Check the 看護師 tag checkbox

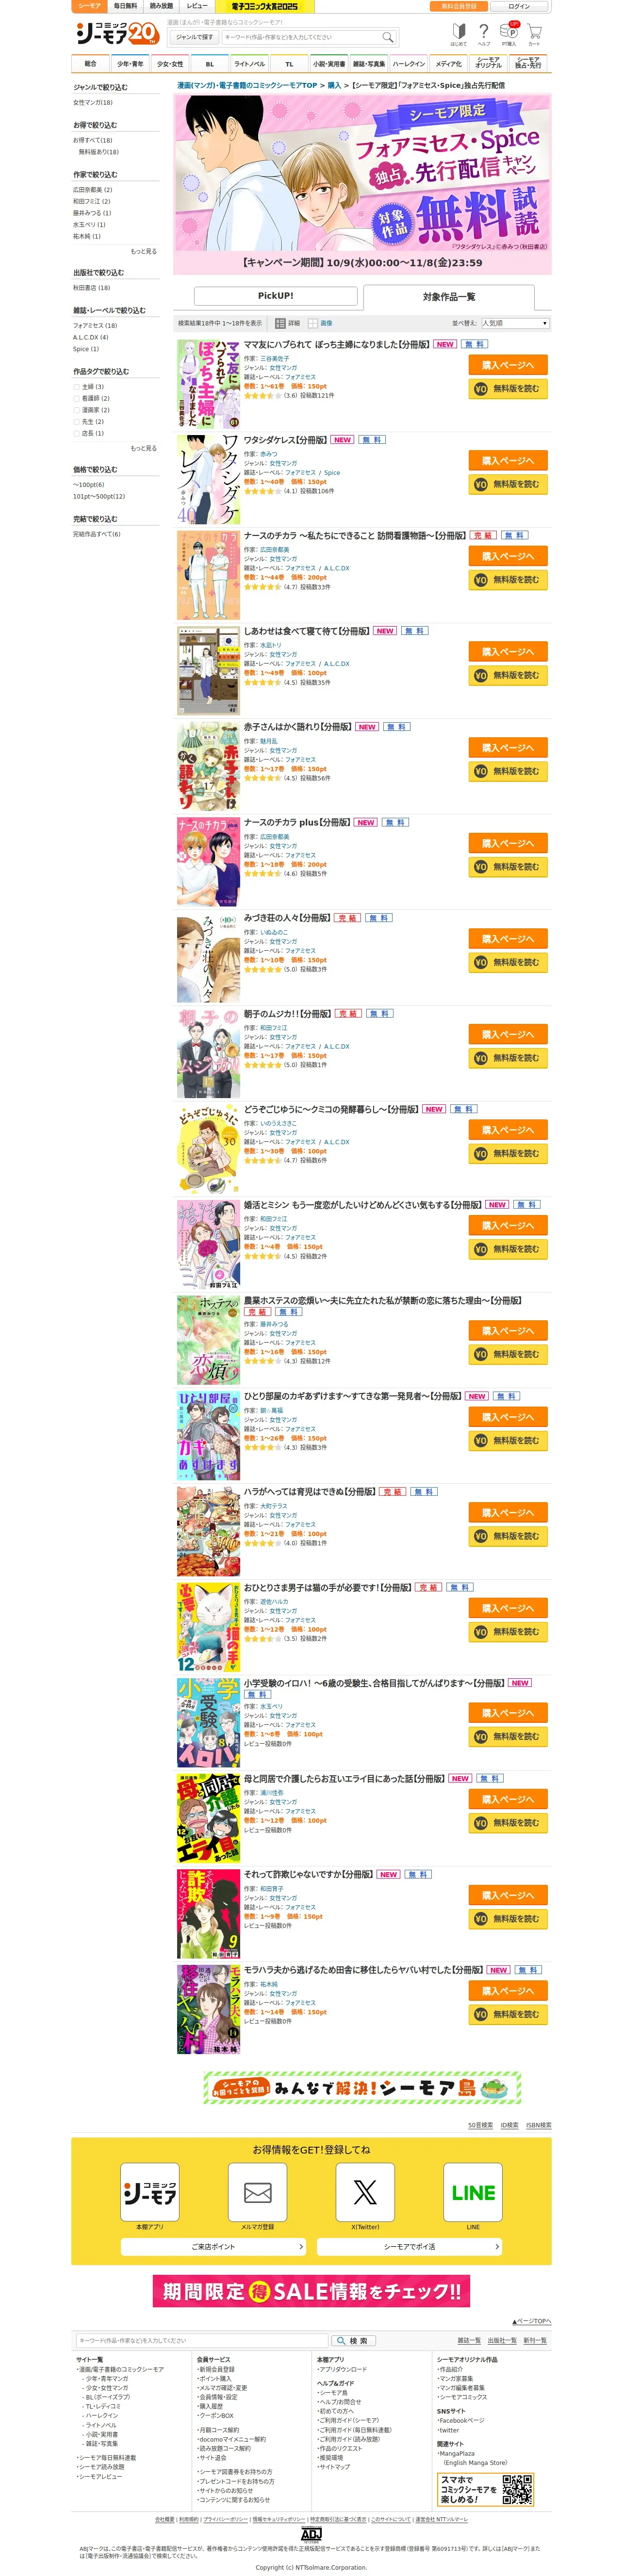pyautogui.click(x=76, y=398)
